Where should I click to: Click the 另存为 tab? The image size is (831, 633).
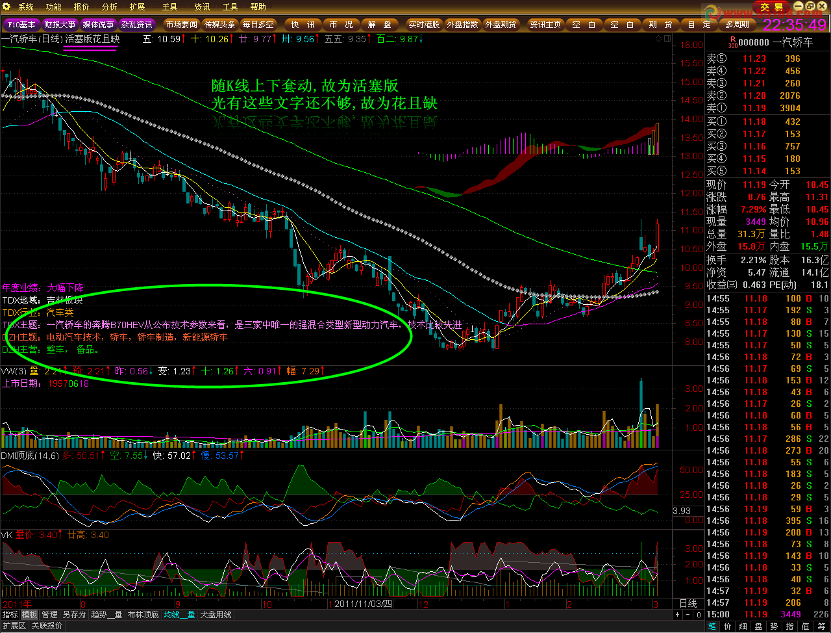(x=74, y=615)
